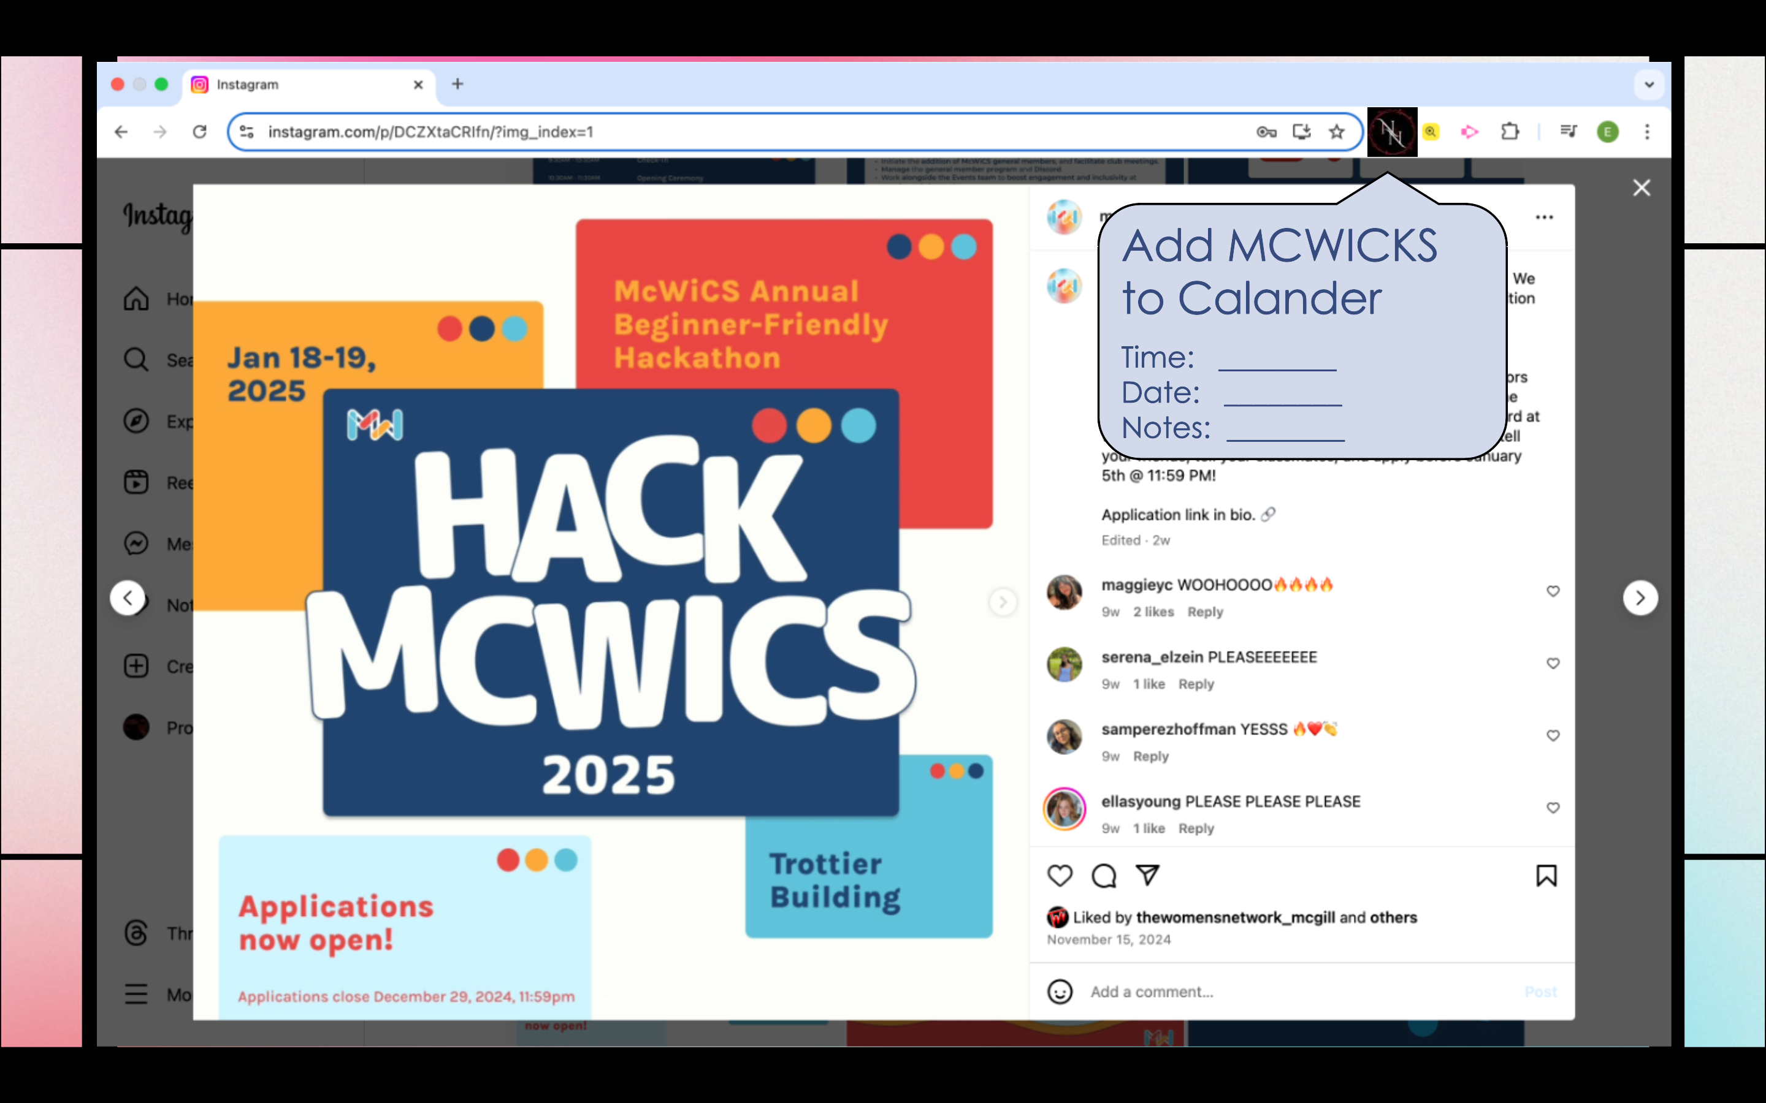Open thewomensnetwork_mcgill profile link
Screen dimensions: 1766x1103
tap(1235, 918)
